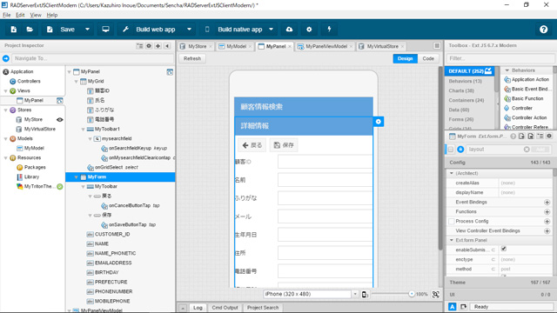Adjust the zoom slider handle
The width and height of the screenshot is (557, 313).
[412, 294]
